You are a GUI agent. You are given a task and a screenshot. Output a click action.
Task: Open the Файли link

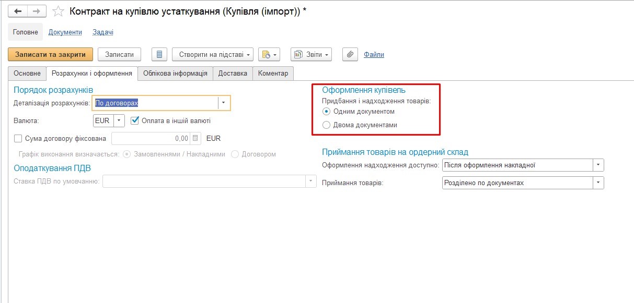374,54
